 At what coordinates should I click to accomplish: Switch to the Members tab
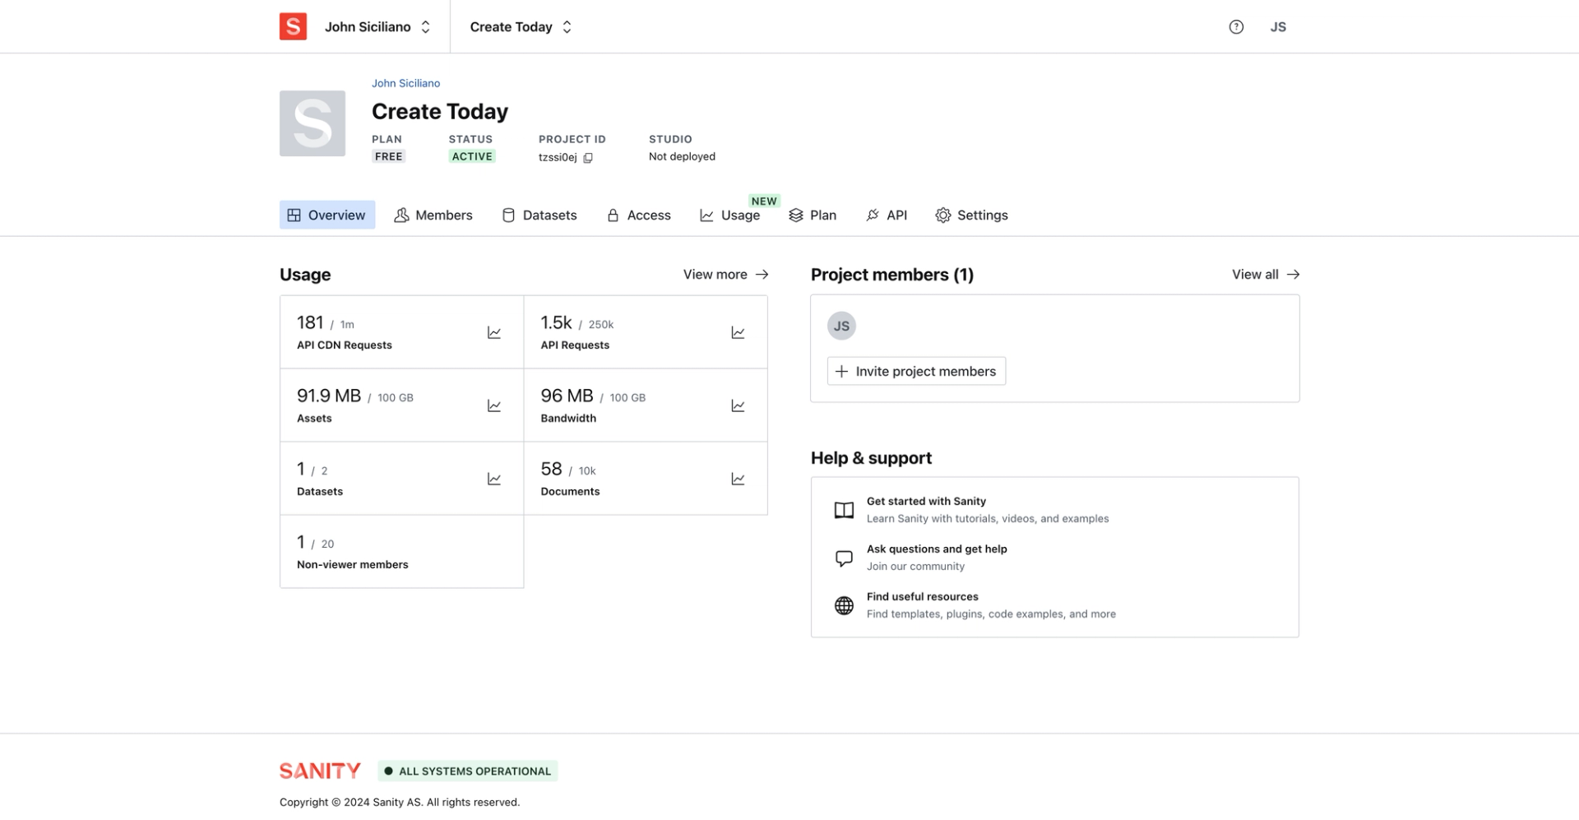click(433, 215)
